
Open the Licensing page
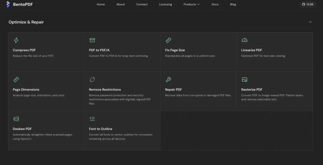click(165, 4)
